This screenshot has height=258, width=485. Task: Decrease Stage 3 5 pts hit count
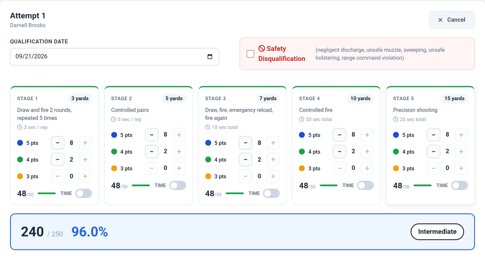coord(246,143)
